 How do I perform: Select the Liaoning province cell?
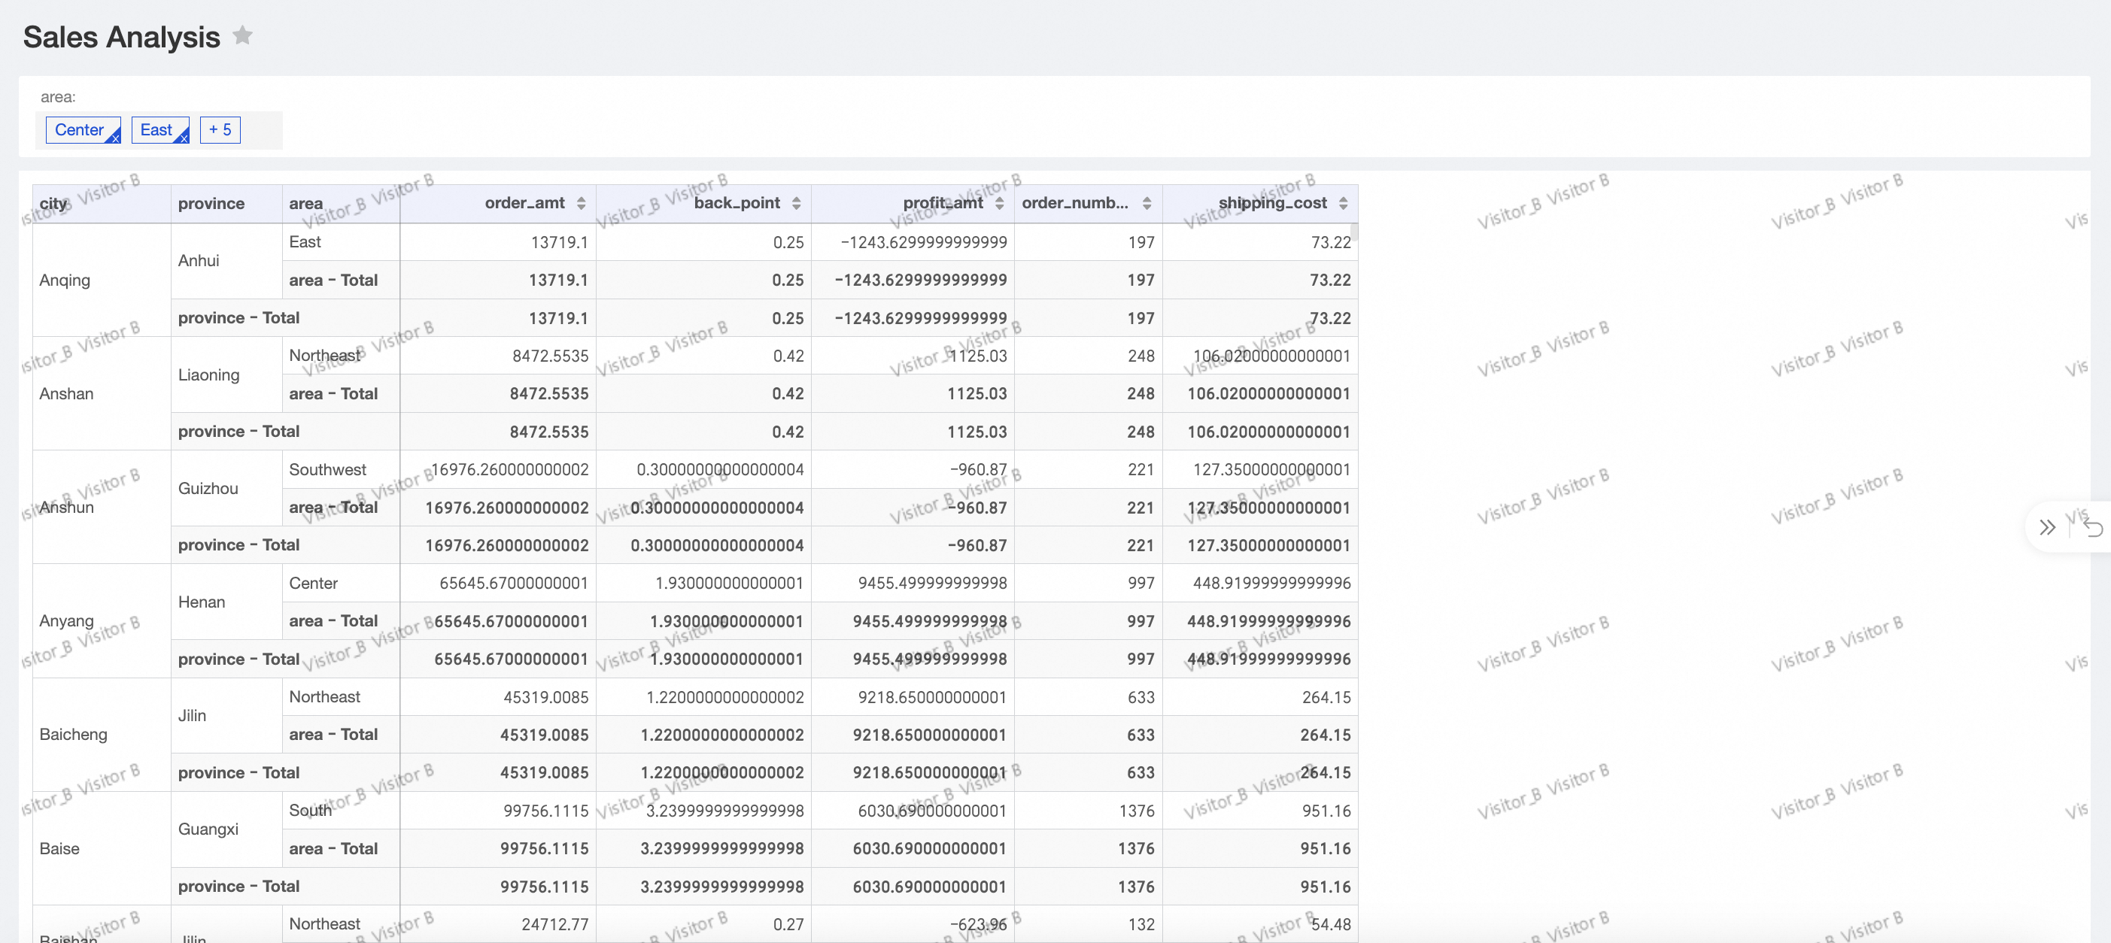pos(208,374)
